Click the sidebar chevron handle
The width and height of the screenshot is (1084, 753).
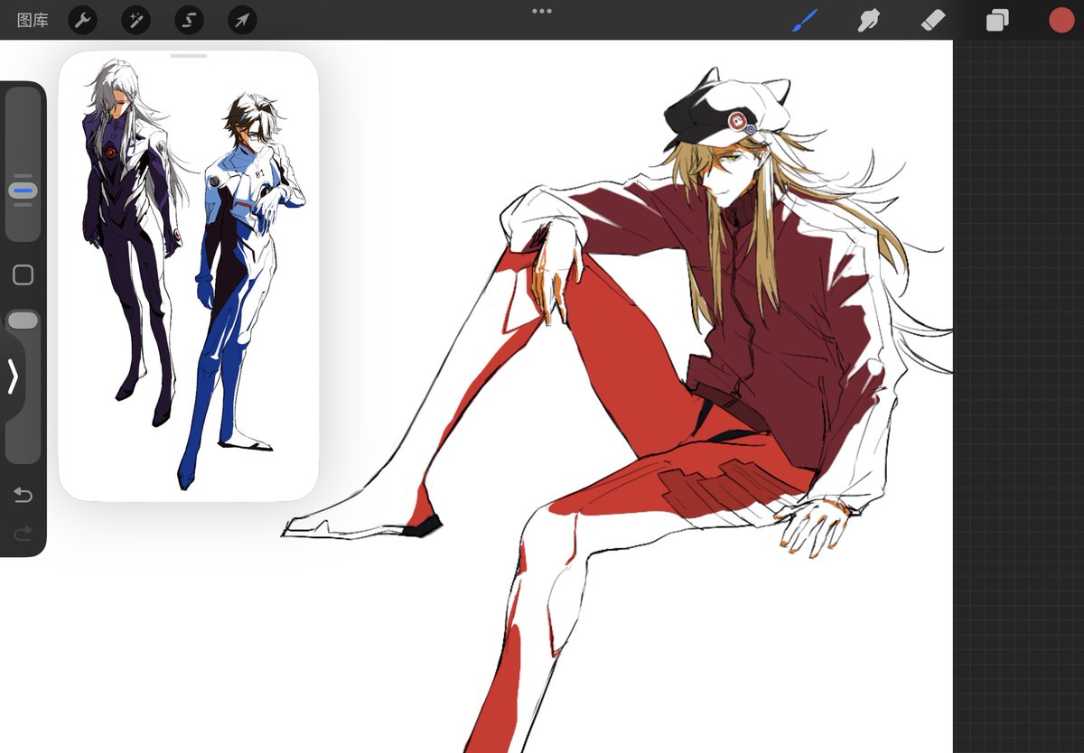(x=13, y=376)
